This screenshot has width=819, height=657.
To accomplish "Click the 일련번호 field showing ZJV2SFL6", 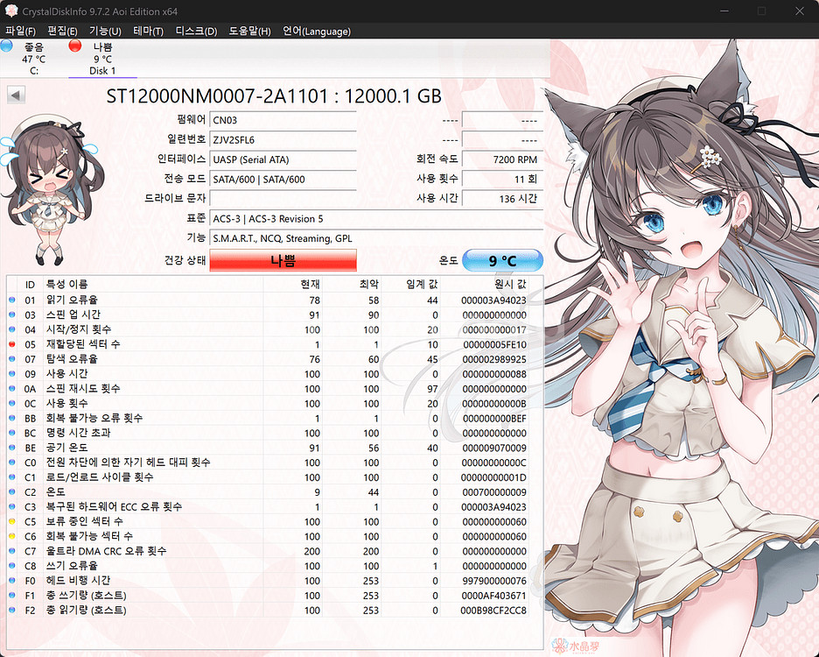I will (283, 140).
